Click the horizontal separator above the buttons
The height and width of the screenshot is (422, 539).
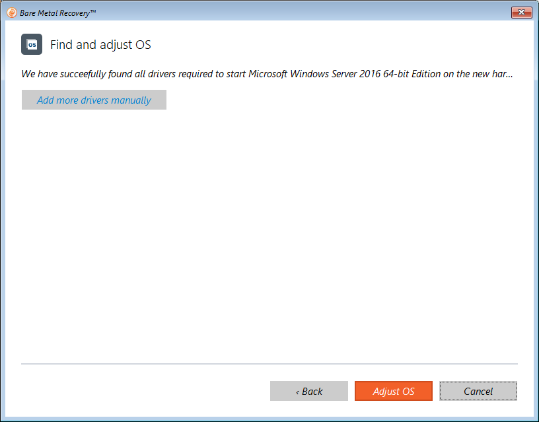269,364
